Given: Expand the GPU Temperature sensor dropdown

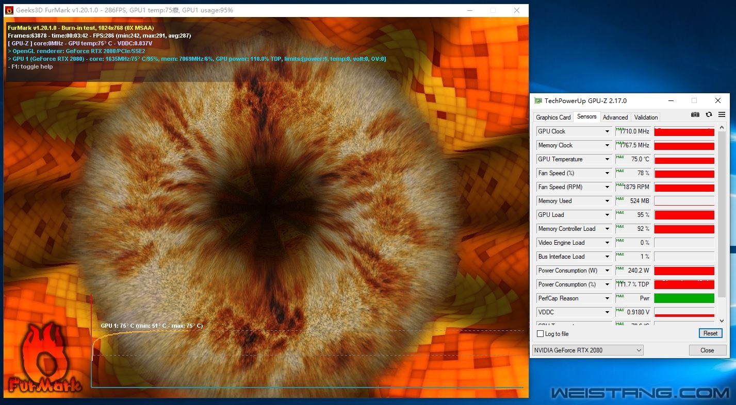Looking at the screenshot, I should coord(607,159).
